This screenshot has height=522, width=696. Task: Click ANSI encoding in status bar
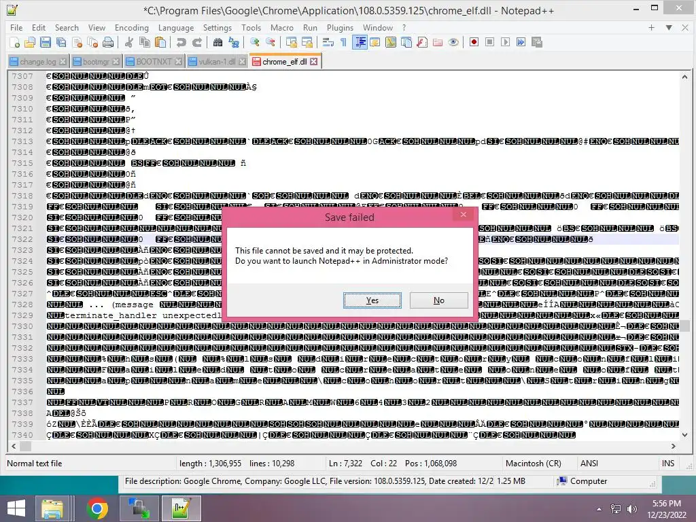589,464
